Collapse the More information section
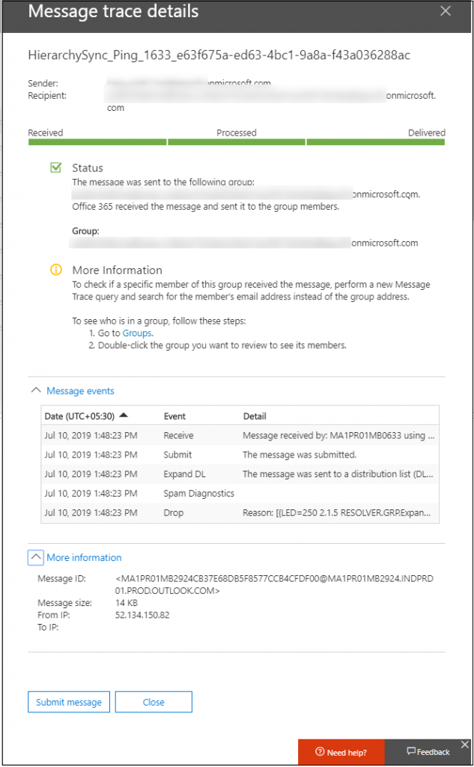Viewport: 474px width, 767px height. click(x=84, y=557)
